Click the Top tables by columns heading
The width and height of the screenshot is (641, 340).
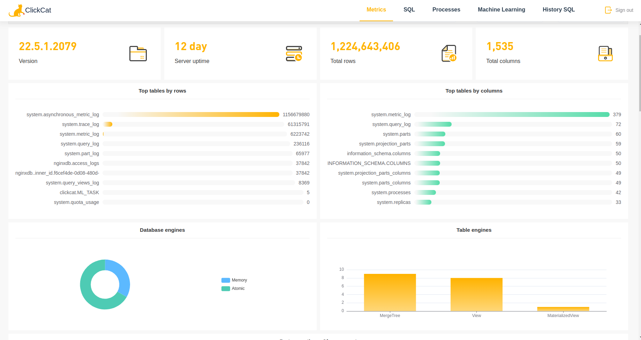point(474,91)
